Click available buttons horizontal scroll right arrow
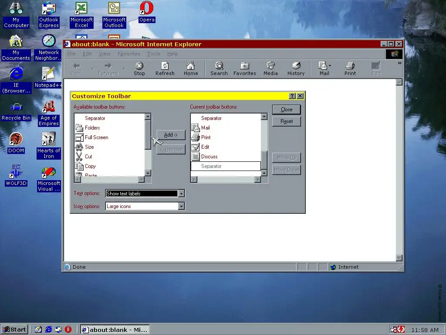Viewport: 446px width, 335px height. (x=142, y=179)
